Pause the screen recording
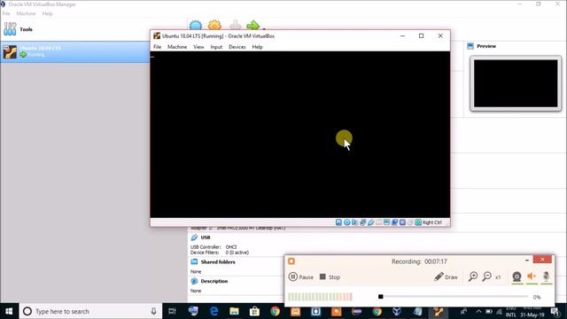567x319 pixels. tap(301, 277)
